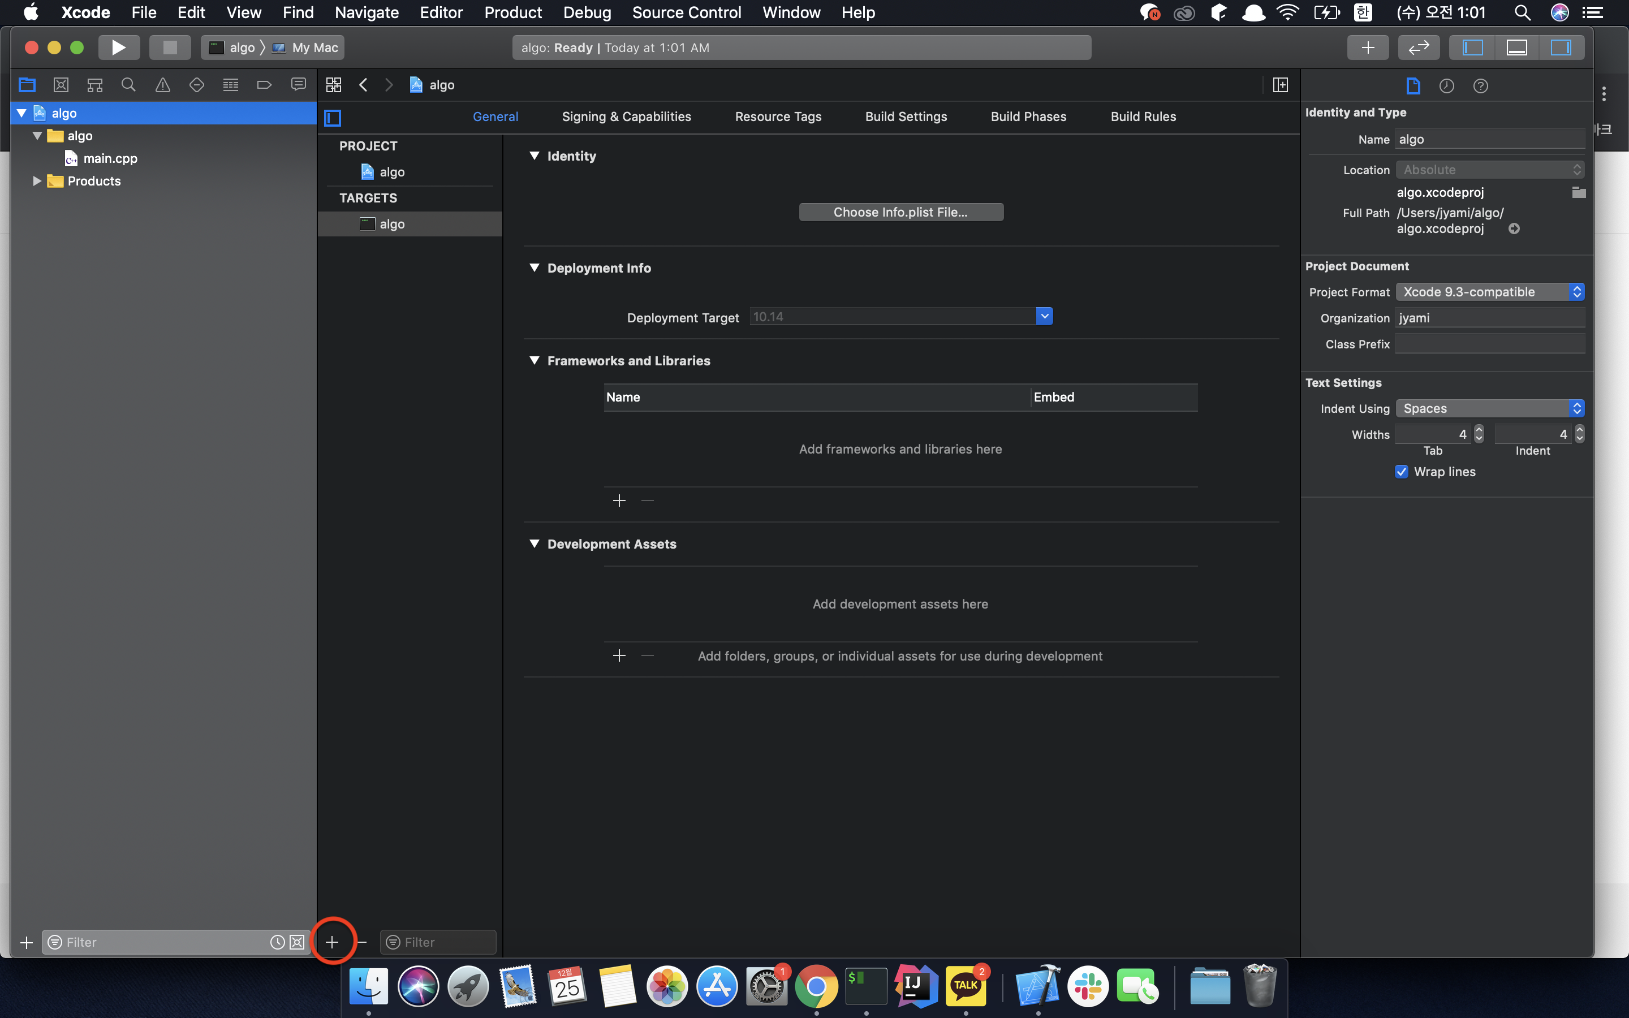Viewport: 1629px width, 1018px height.
Task: Collapse the Frameworks and Libraries section
Action: 535,361
